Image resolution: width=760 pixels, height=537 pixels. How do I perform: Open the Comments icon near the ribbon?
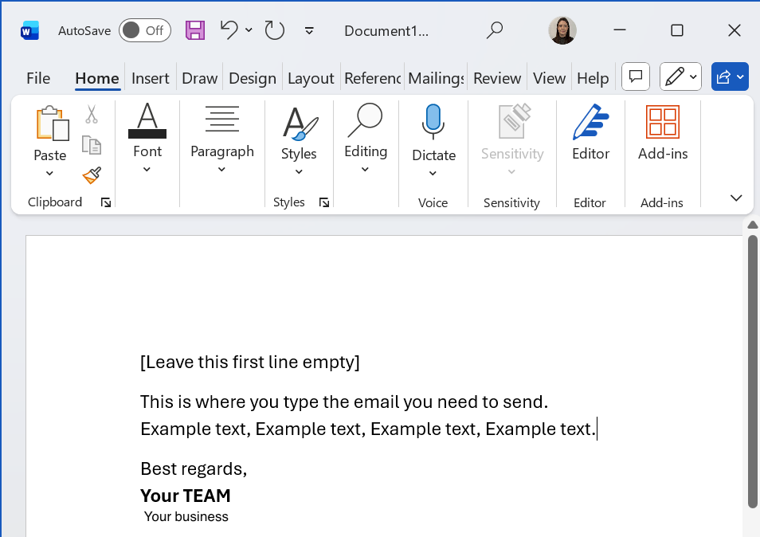pyautogui.click(x=635, y=76)
